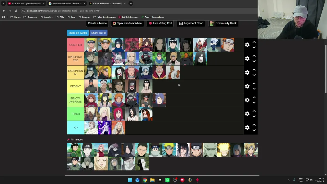Open the Aura — Personal bookmark
This screenshot has width=327, height=184.
153,17
